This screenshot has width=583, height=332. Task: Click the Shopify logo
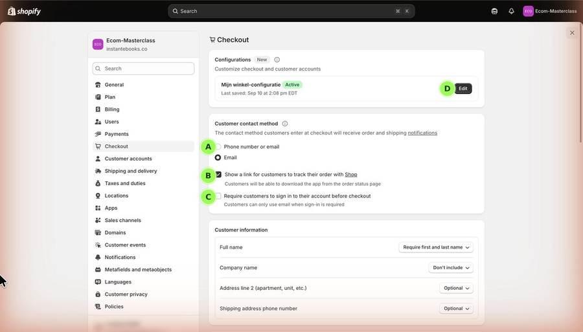[x=24, y=11]
